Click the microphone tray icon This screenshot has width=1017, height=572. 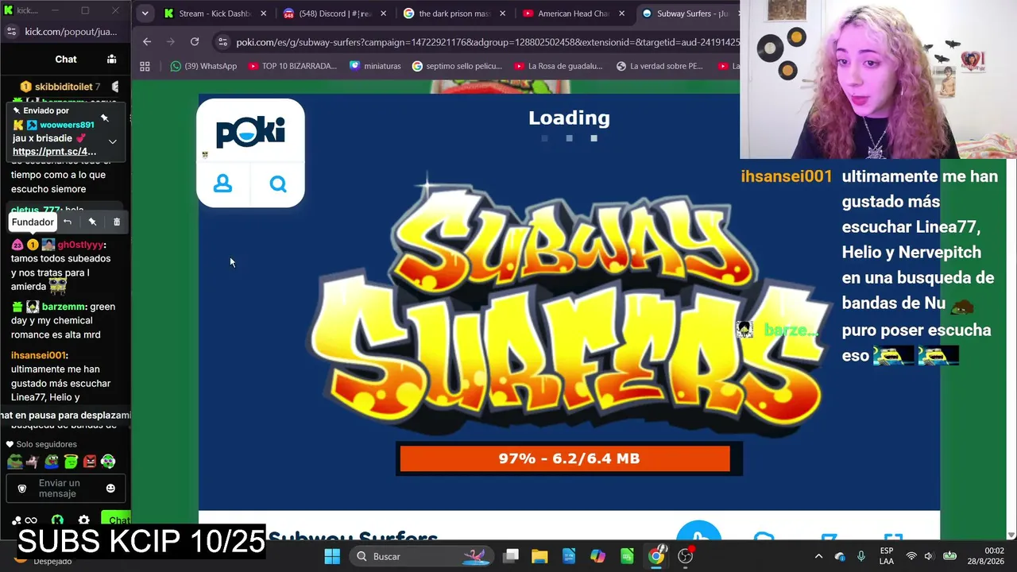(861, 556)
